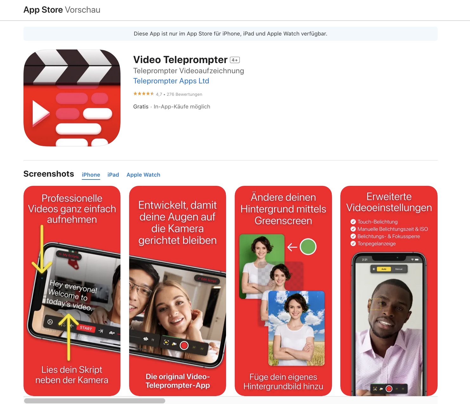Click the START button in first screenshot

(86, 328)
